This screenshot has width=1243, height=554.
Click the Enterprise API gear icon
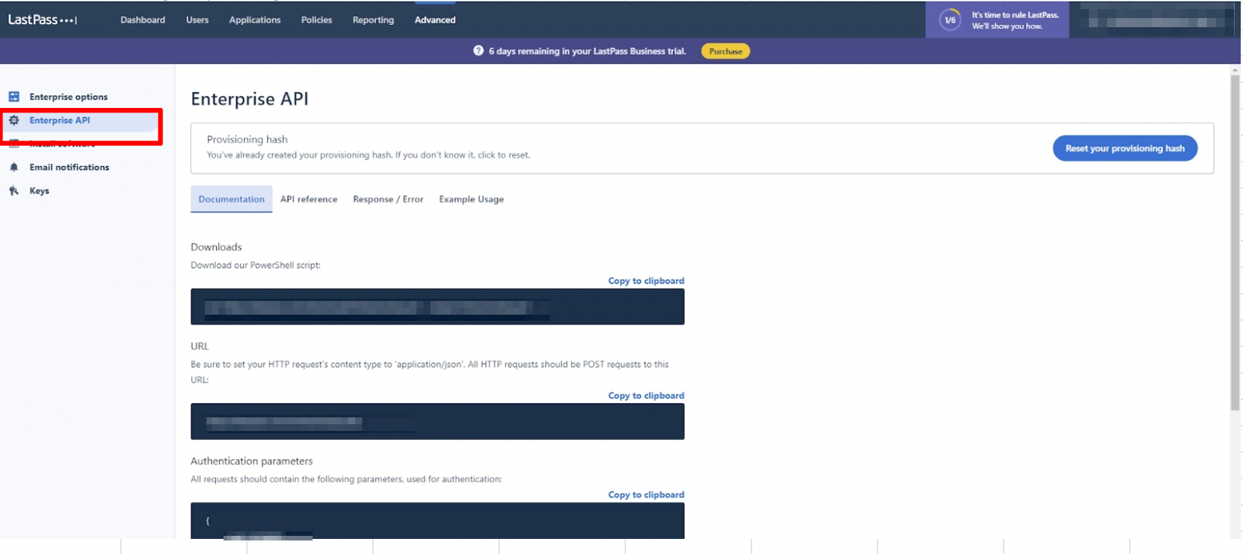coord(14,120)
